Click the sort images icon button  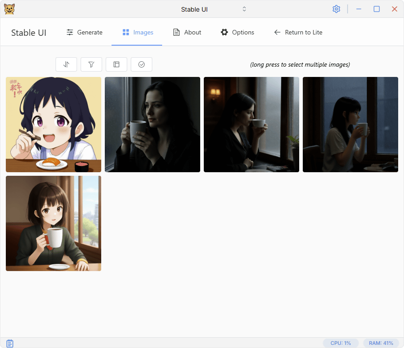[x=66, y=64]
